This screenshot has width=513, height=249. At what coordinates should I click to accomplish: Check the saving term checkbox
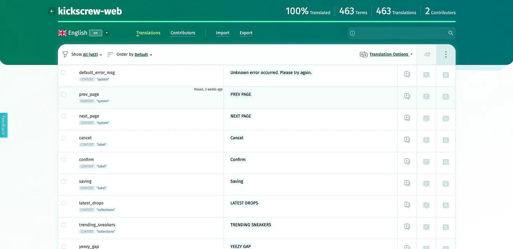coord(64,181)
